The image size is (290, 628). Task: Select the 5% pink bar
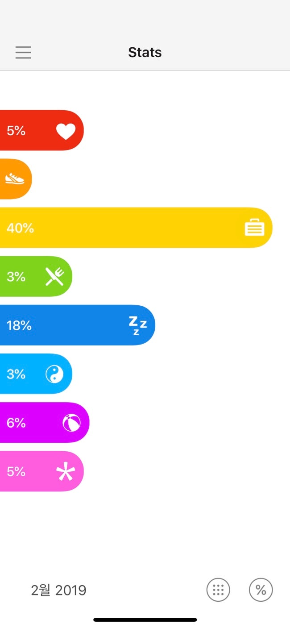coord(42,471)
